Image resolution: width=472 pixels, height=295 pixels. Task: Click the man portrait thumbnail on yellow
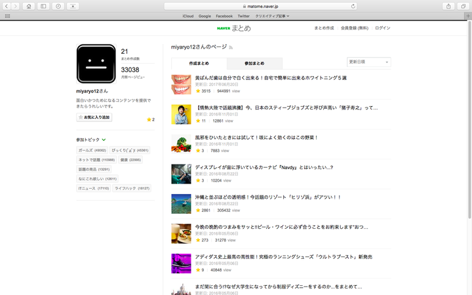(181, 114)
